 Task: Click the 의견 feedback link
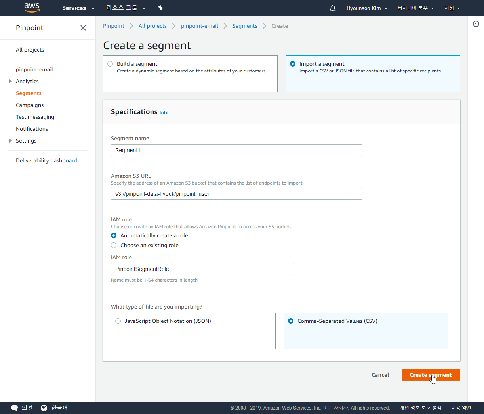(x=27, y=408)
